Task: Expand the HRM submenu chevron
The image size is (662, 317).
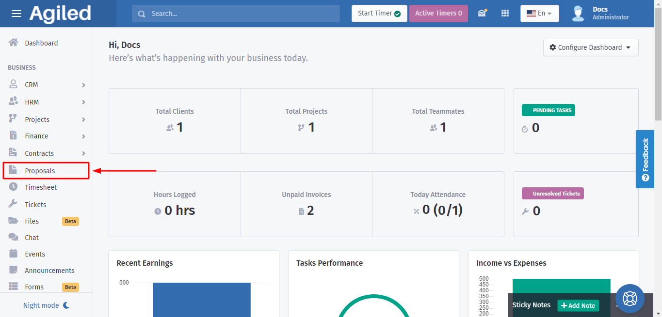Action: click(x=84, y=102)
